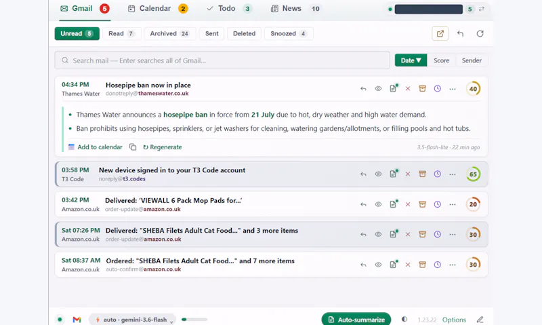Screen dimensions: 542x325
Task: Reply to the Hosepipe ban email
Action: click(x=363, y=89)
